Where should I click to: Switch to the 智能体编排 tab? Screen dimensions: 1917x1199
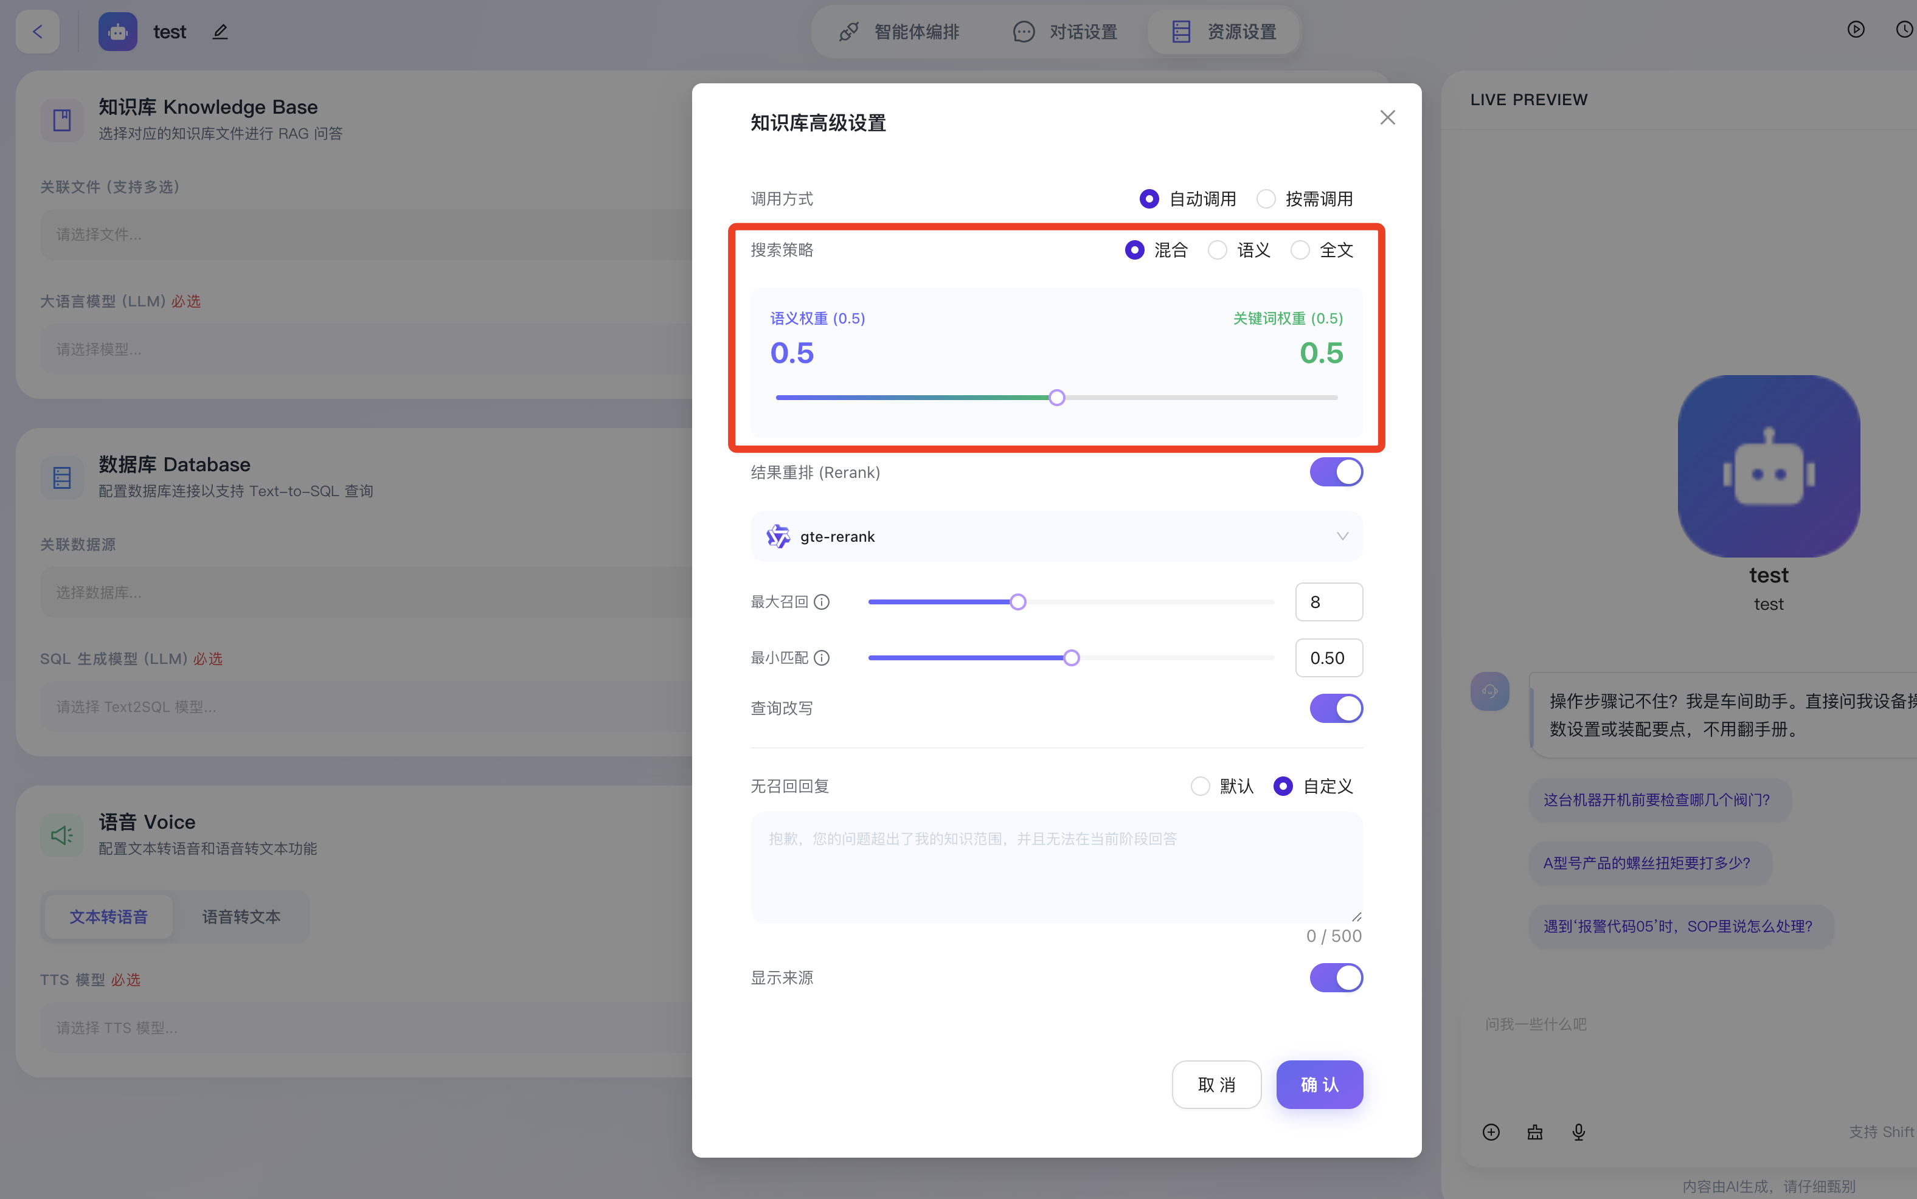900,32
